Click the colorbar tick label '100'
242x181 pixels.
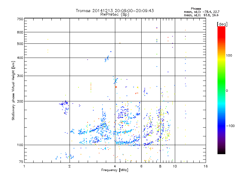point(229,56)
